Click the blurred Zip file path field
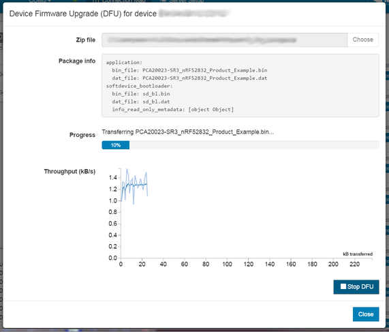389x332 pixels. click(225, 40)
